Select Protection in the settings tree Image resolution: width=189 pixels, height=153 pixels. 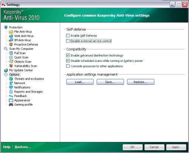[x=16, y=27]
